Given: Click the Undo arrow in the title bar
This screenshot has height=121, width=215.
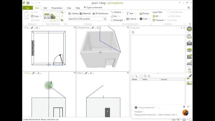Looking at the screenshot, I should tap(32, 3).
